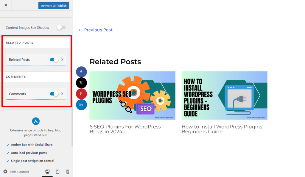Click the 'Related Posts' page heading
This screenshot has height=177, width=305.
pos(115,62)
